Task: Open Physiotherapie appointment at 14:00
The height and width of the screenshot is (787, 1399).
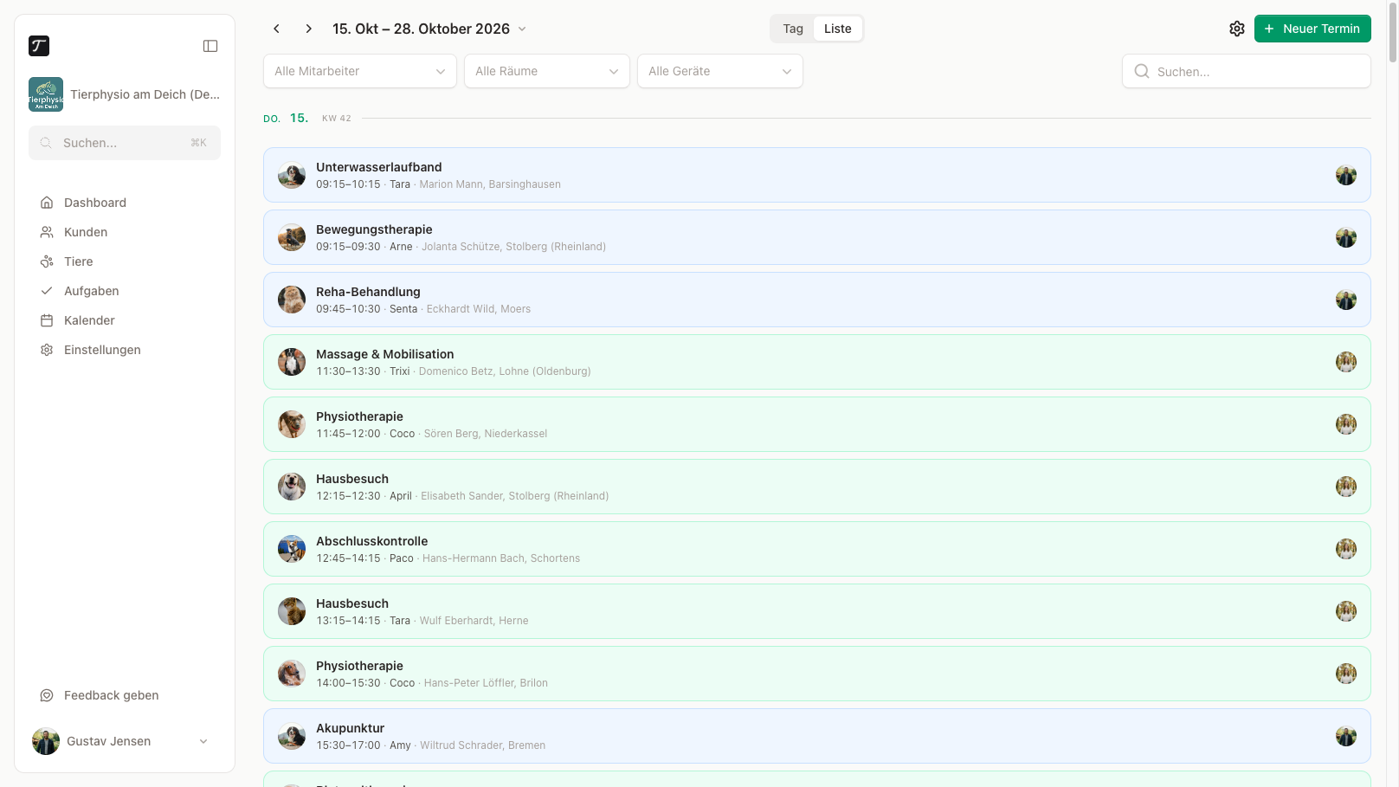Action: (x=817, y=674)
